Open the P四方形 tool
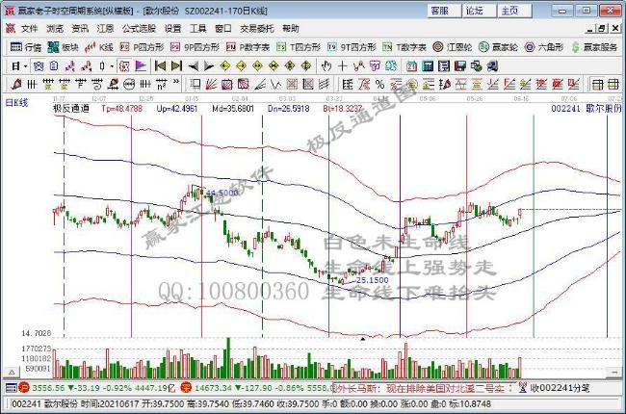Image resolution: width=626 pixels, height=414 pixels. coord(142,47)
